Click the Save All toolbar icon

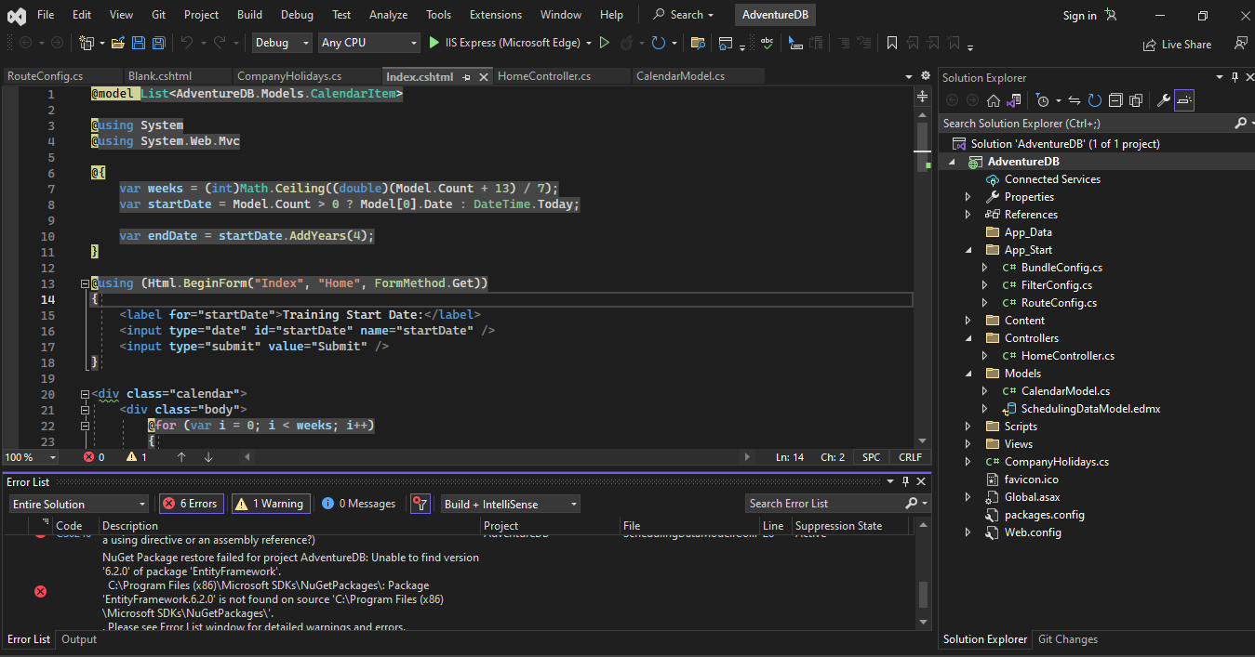click(158, 43)
